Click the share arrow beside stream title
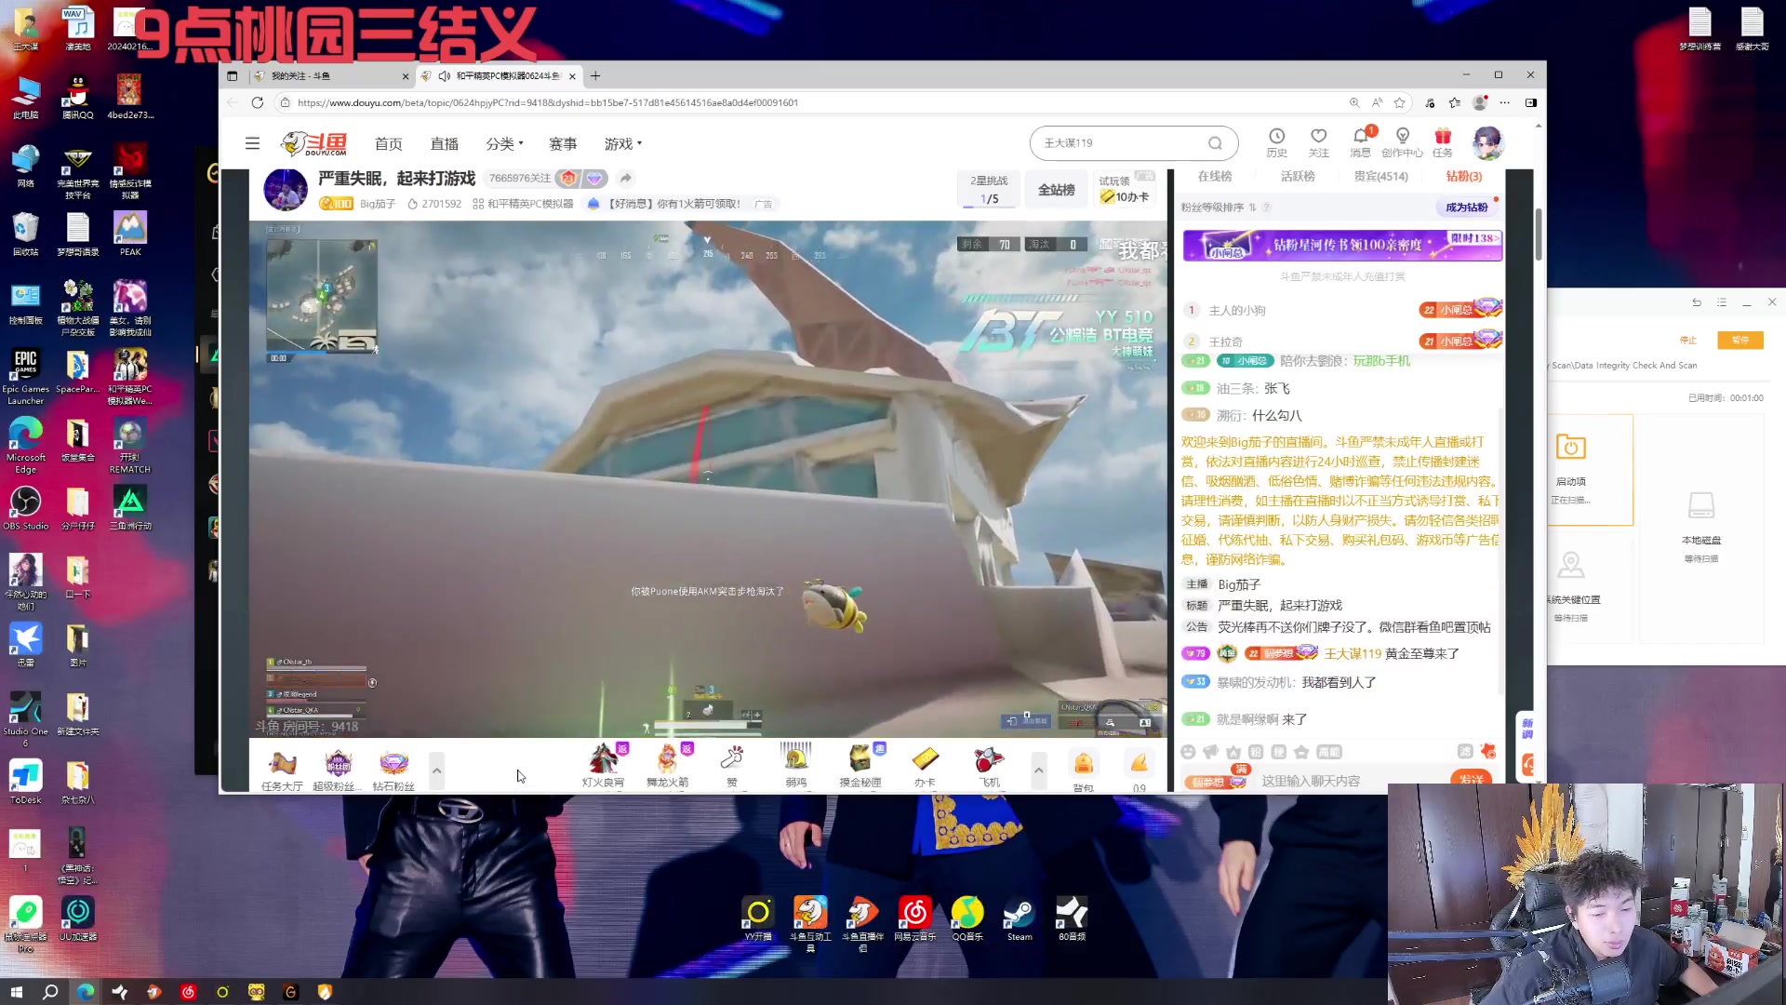 pyautogui.click(x=626, y=178)
